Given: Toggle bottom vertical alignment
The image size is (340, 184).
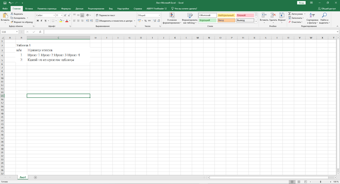Looking at the screenshot, I should point(82,15).
